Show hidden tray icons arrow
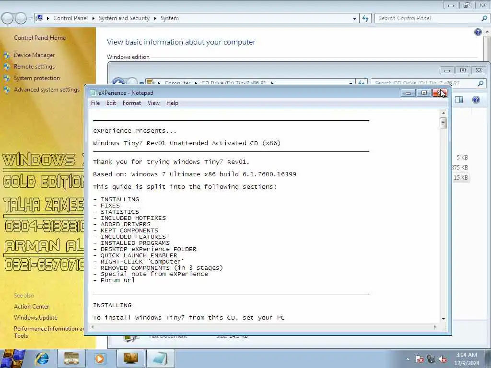The height and width of the screenshot is (368, 491). (x=408, y=359)
